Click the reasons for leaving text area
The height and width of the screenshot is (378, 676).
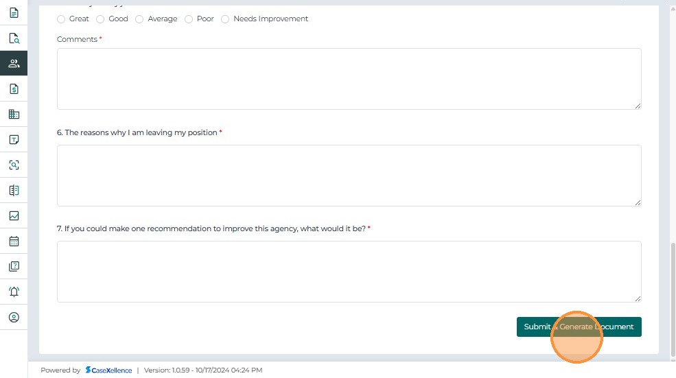click(x=349, y=176)
